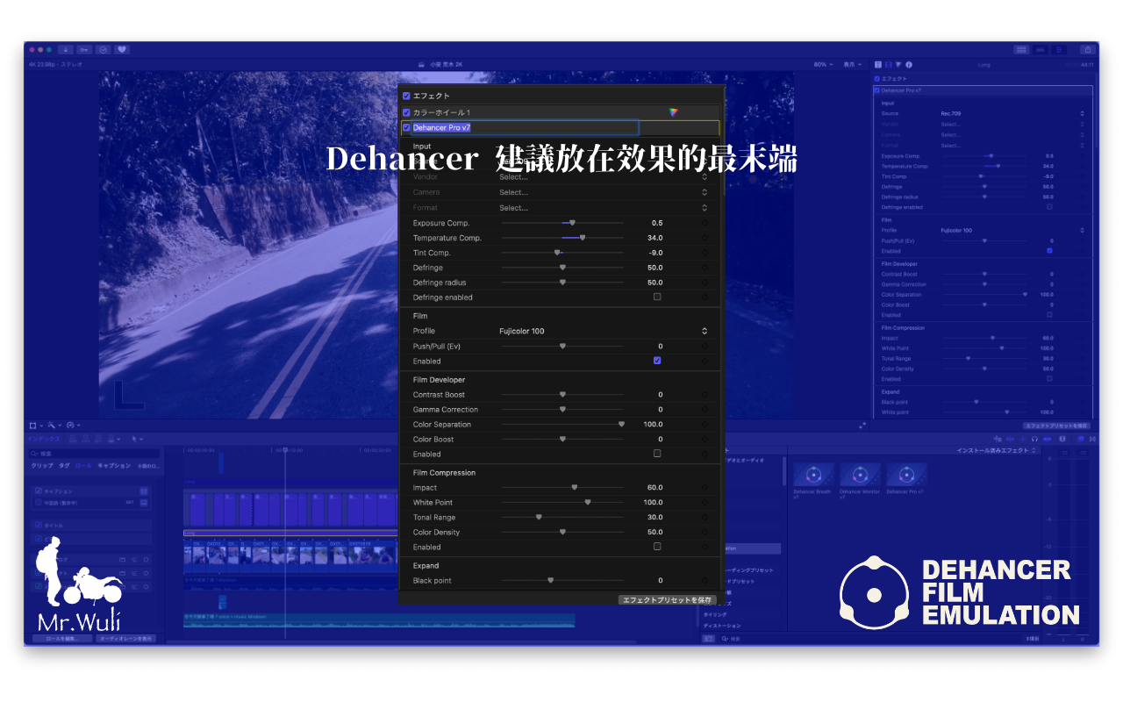Click the transform tool icon below viewer
Image resolution: width=1123 pixels, height=702 pixels.
point(34,426)
